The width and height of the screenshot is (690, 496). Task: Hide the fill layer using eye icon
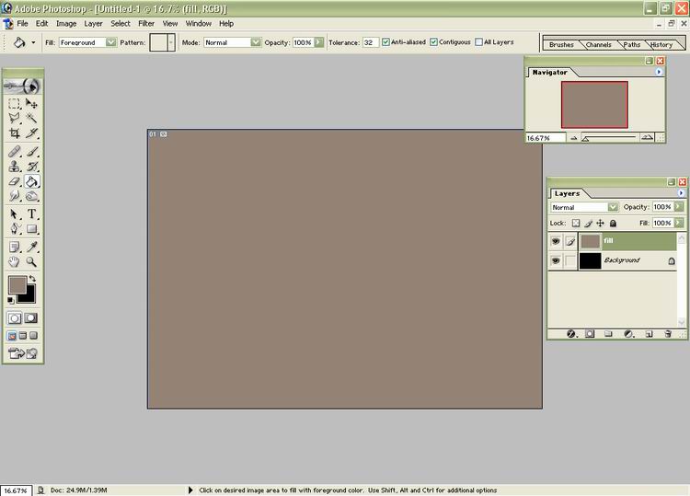click(x=556, y=241)
